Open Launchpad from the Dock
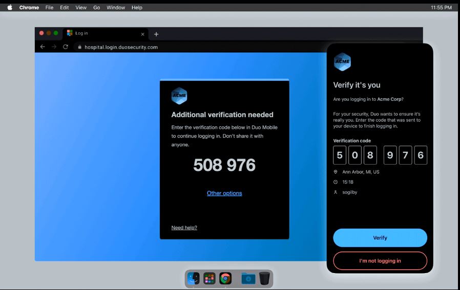 click(210, 278)
